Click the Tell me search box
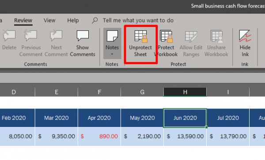265x160 pixels. [x=133, y=20]
